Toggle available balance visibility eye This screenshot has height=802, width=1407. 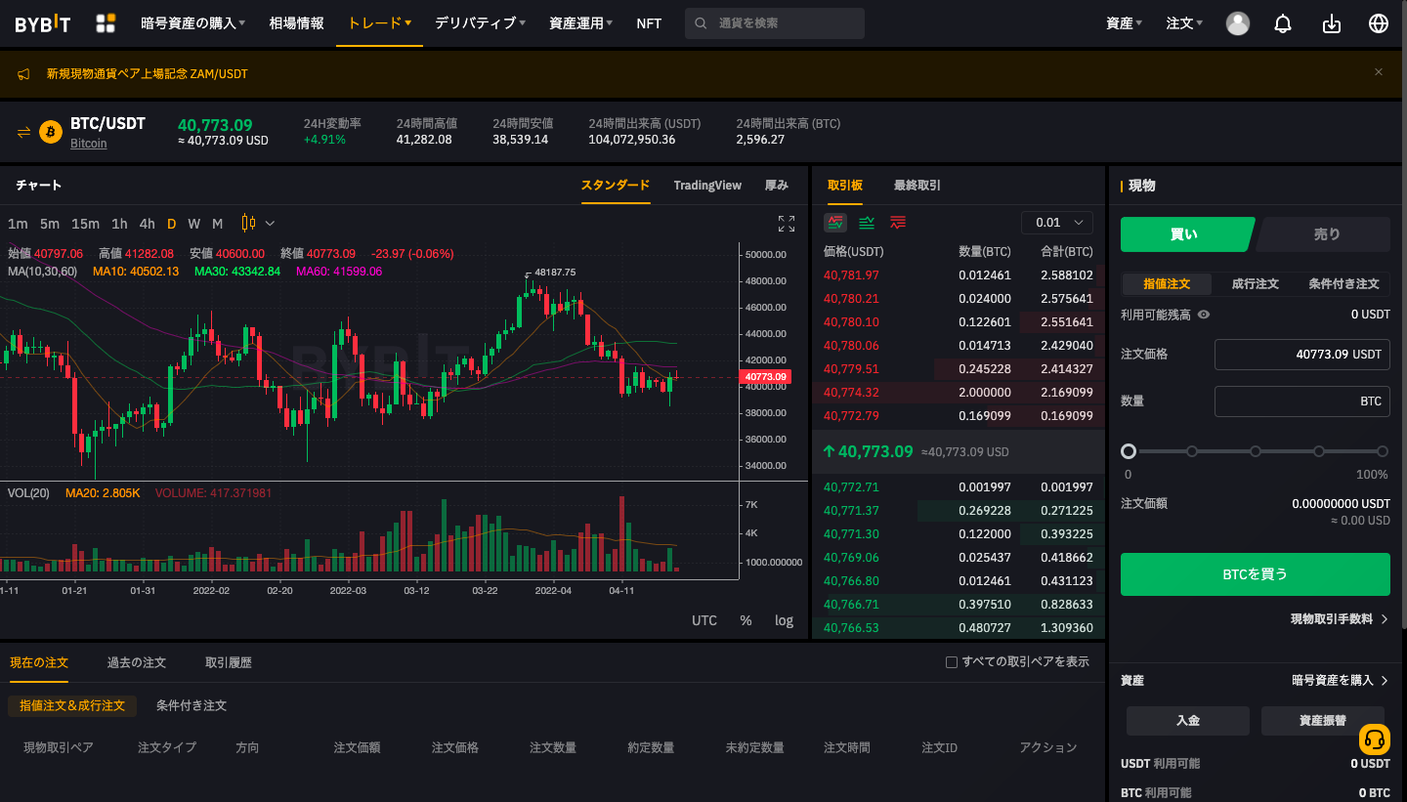pos(1204,315)
